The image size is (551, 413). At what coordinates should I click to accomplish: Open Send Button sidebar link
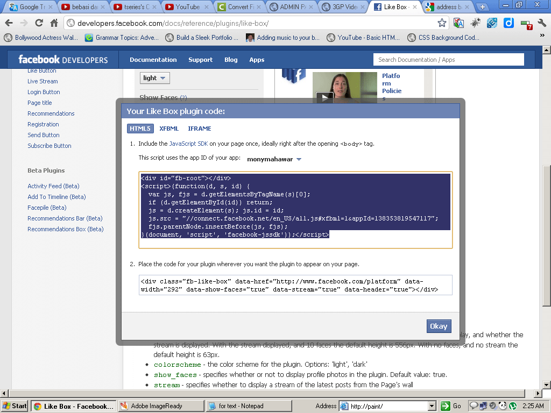pos(44,135)
